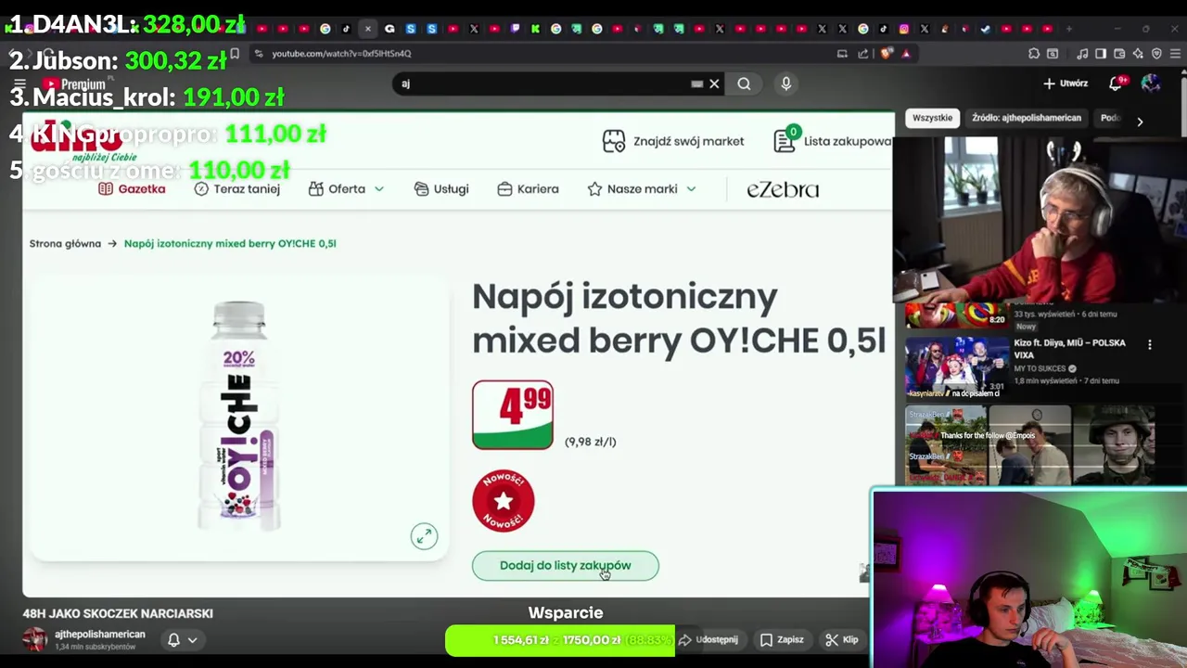
Task: Go to Strona główna breadcrumb
Action: pos(65,243)
